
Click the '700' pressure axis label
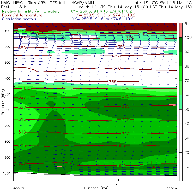point(7,126)
